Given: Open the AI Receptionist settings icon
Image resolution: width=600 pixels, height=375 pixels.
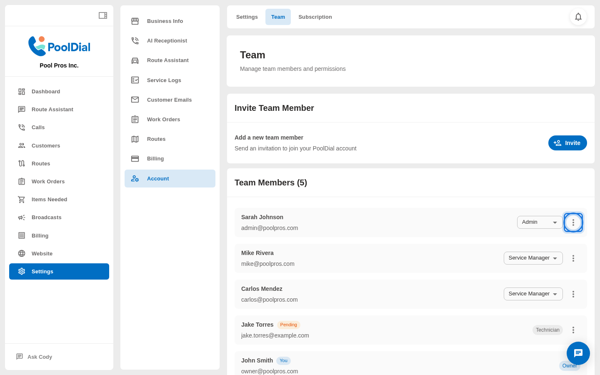Looking at the screenshot, I should coord(135,40).
